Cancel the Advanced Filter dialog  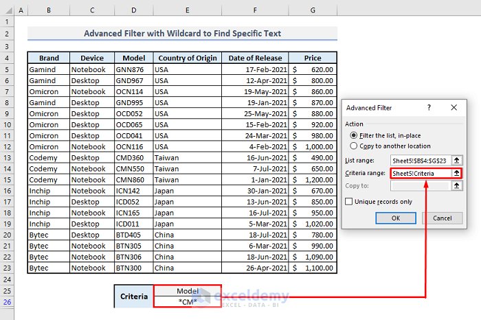click(442, 218)
